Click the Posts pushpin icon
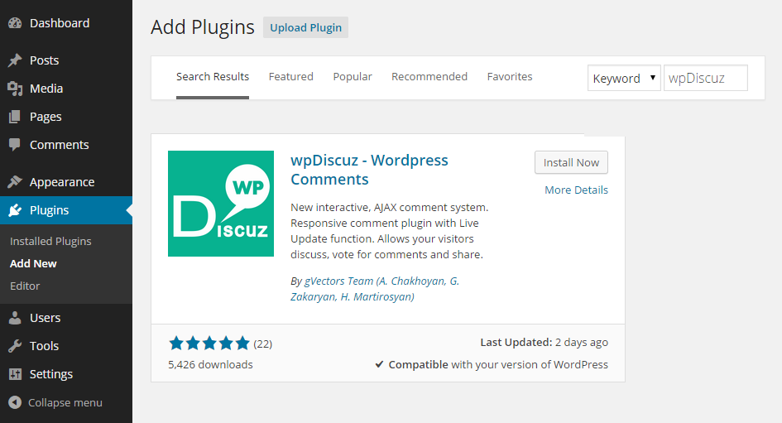 pyautogui.click(x=15, y=60)
